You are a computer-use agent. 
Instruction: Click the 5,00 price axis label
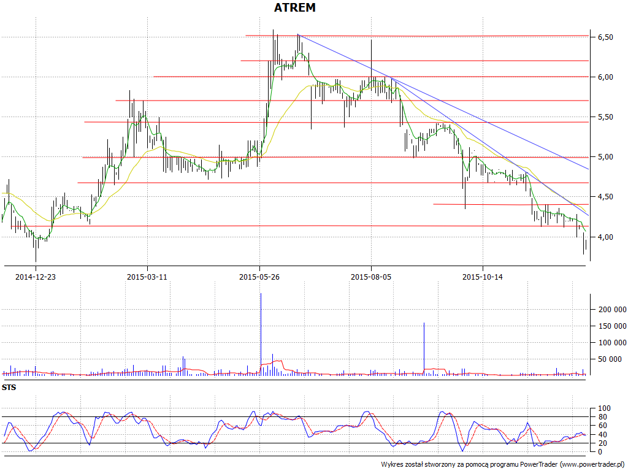(605, 157)
